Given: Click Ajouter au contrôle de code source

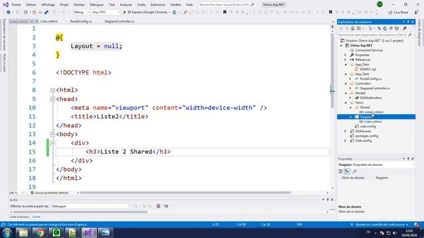Looking at the screenshot, I should point(380,225).
